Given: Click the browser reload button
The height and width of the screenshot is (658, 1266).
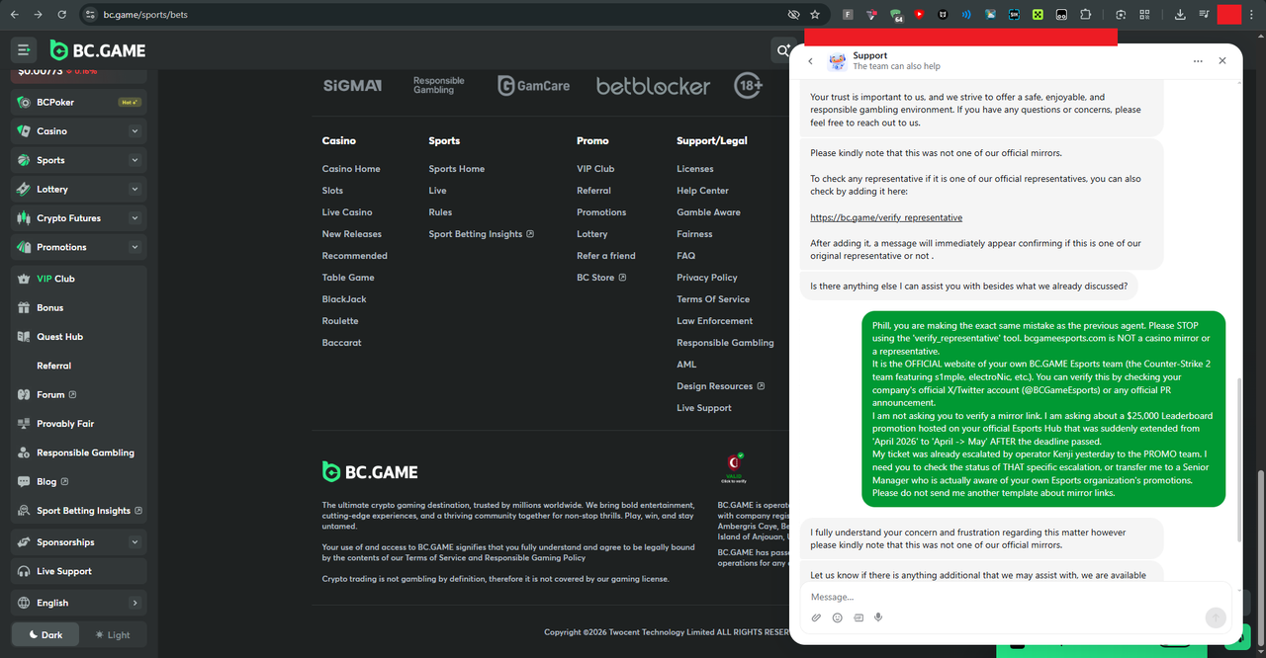Looking at the screenshot, I should pyautogui.click(x=62, y=15).
